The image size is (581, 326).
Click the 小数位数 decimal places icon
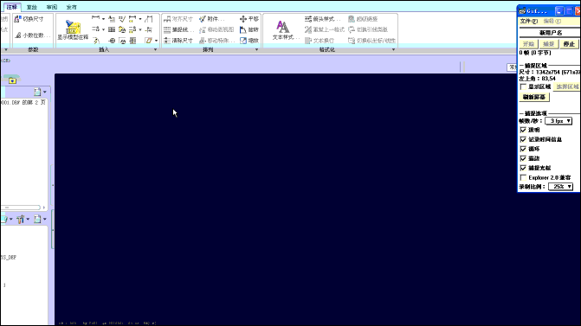18,35
